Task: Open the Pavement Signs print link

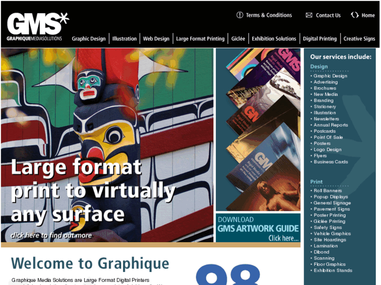Action: tap(332, 209)
